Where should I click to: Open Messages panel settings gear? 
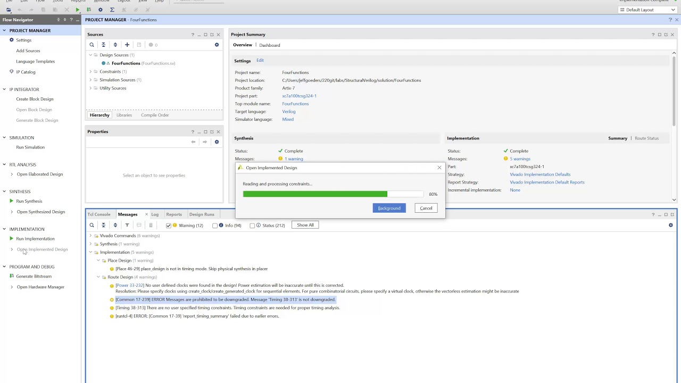point(670,225)
